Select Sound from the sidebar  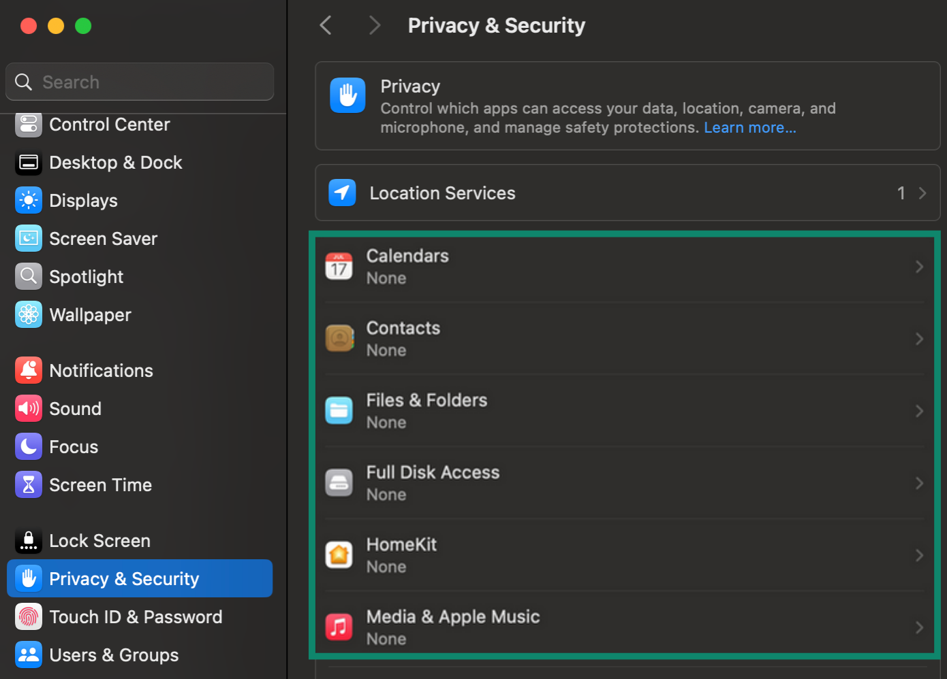[x=76, y=408]
